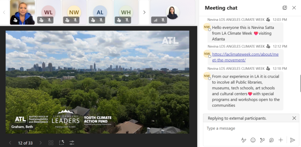Send the chat message
Viewport: 301px width, 147px height.
[292, 140]
